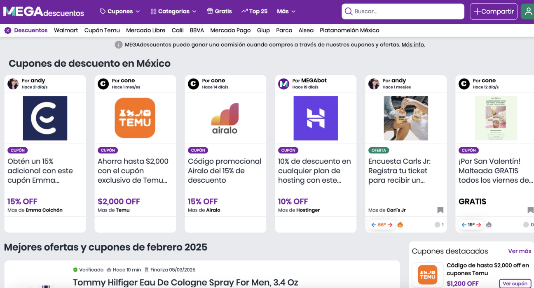534x288 pixels.
Task: Open comments bubble on Carl's Jr card
Action: tap(437, 225)
